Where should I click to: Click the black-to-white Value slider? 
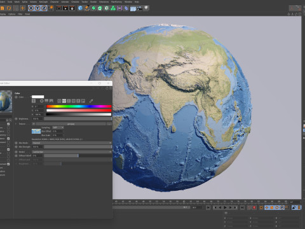pos(79,114)
